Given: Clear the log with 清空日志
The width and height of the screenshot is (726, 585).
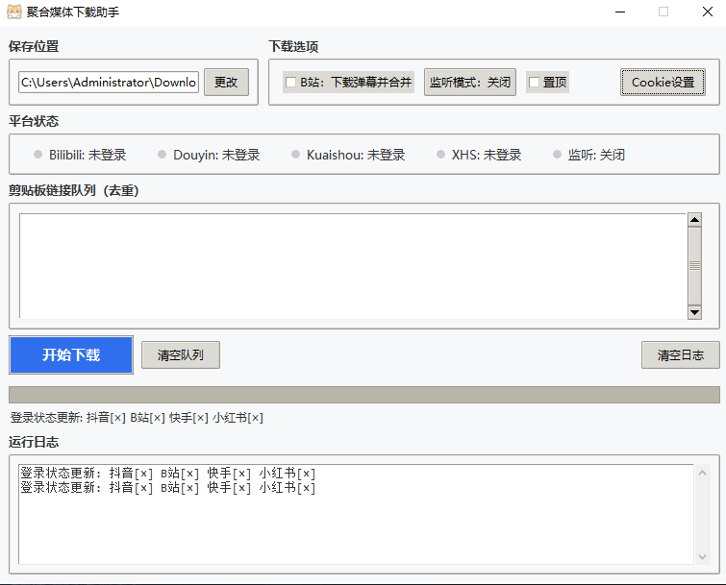Looking at the screenshot, I should point(680,355).
